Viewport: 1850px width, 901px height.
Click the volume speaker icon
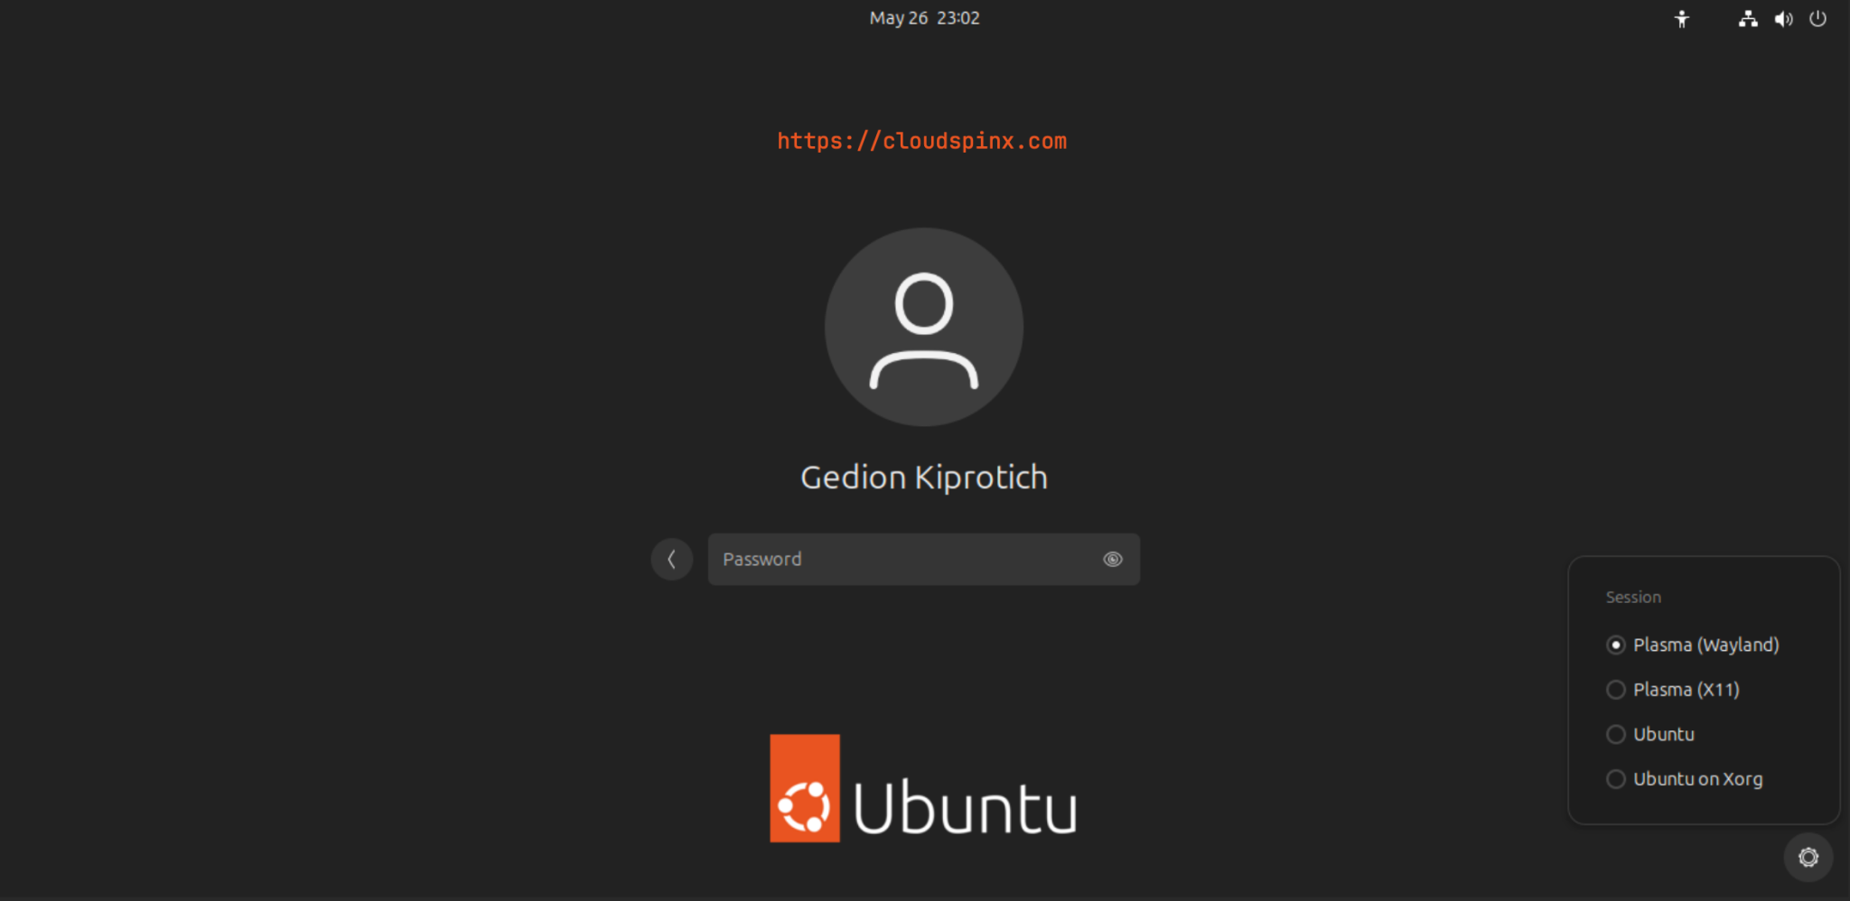click(1783, 19)
